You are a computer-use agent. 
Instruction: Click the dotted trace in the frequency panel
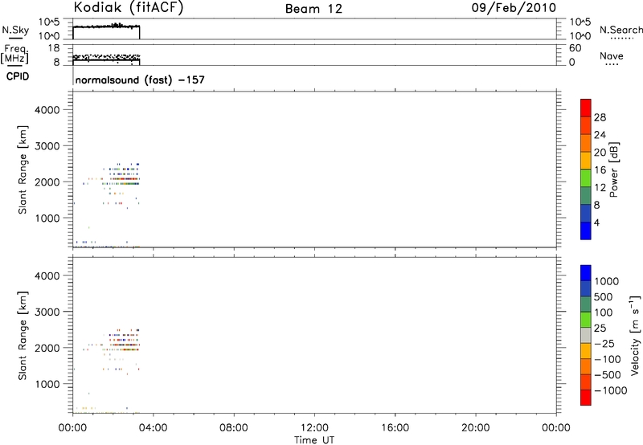[x=106, y=55]
